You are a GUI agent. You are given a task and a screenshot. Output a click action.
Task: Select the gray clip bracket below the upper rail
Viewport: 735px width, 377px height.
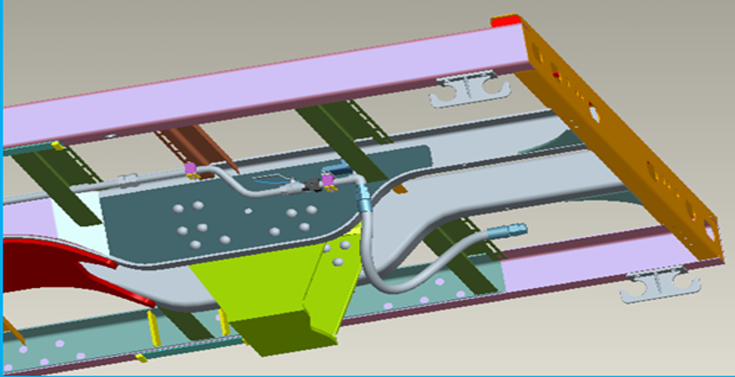click(470, 89)
